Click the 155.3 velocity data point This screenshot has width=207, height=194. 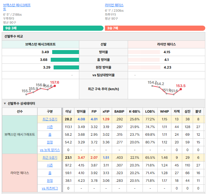click(26, 94)
